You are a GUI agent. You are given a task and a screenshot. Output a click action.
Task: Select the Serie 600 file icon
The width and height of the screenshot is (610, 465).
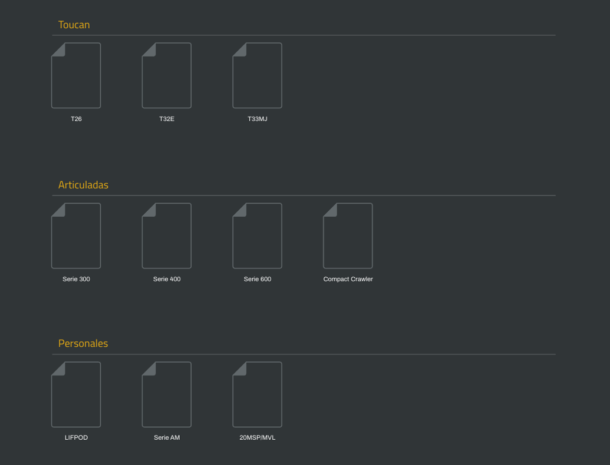(258, 235)
